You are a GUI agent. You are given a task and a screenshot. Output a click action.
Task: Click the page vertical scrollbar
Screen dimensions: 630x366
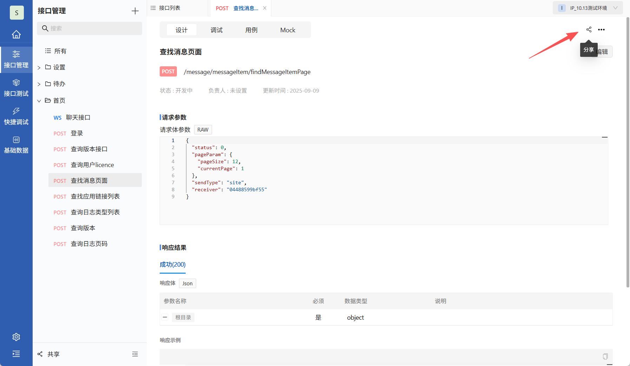(628, 152)
